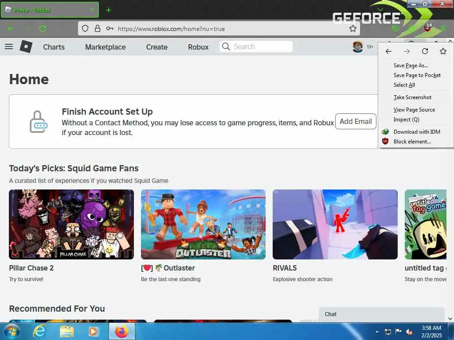Open the Roblox hamburger navigation menu
Image resolution: width=454 pixels, height=340 pixels.
coord(9,46)
